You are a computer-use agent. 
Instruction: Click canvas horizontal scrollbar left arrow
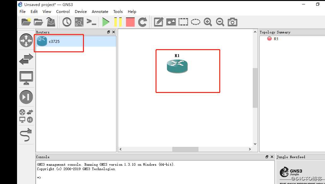coord(121,149)
